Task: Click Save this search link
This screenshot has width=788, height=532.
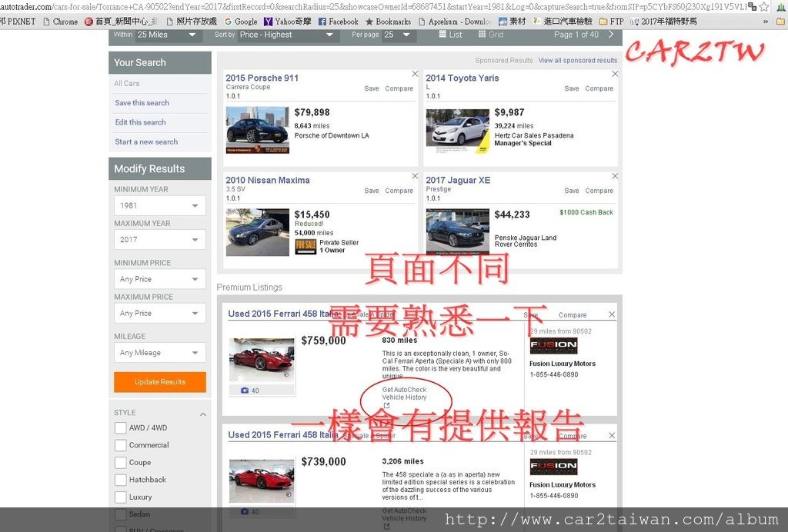Action: (142, 103)
